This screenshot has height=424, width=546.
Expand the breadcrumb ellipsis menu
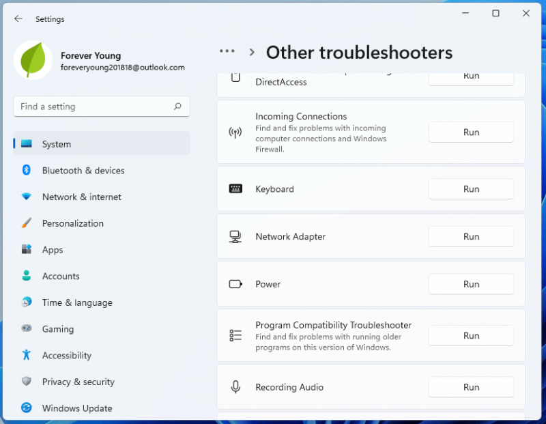pos(227,51)
